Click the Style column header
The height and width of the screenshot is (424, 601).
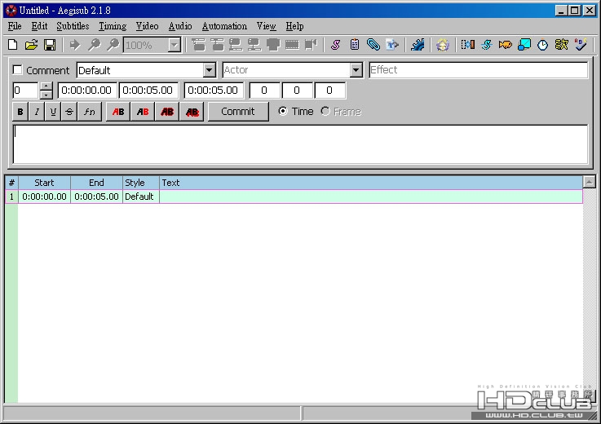coord(140,183)
